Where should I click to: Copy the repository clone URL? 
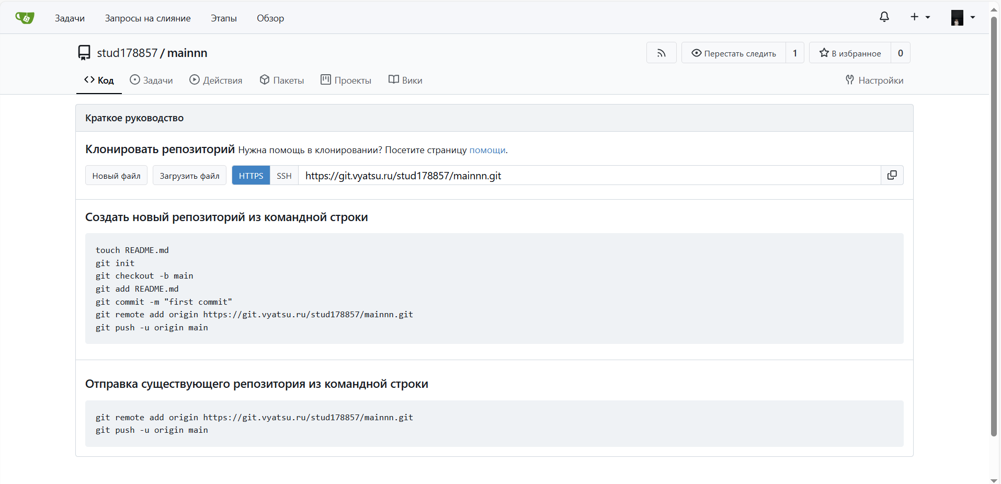892,175
